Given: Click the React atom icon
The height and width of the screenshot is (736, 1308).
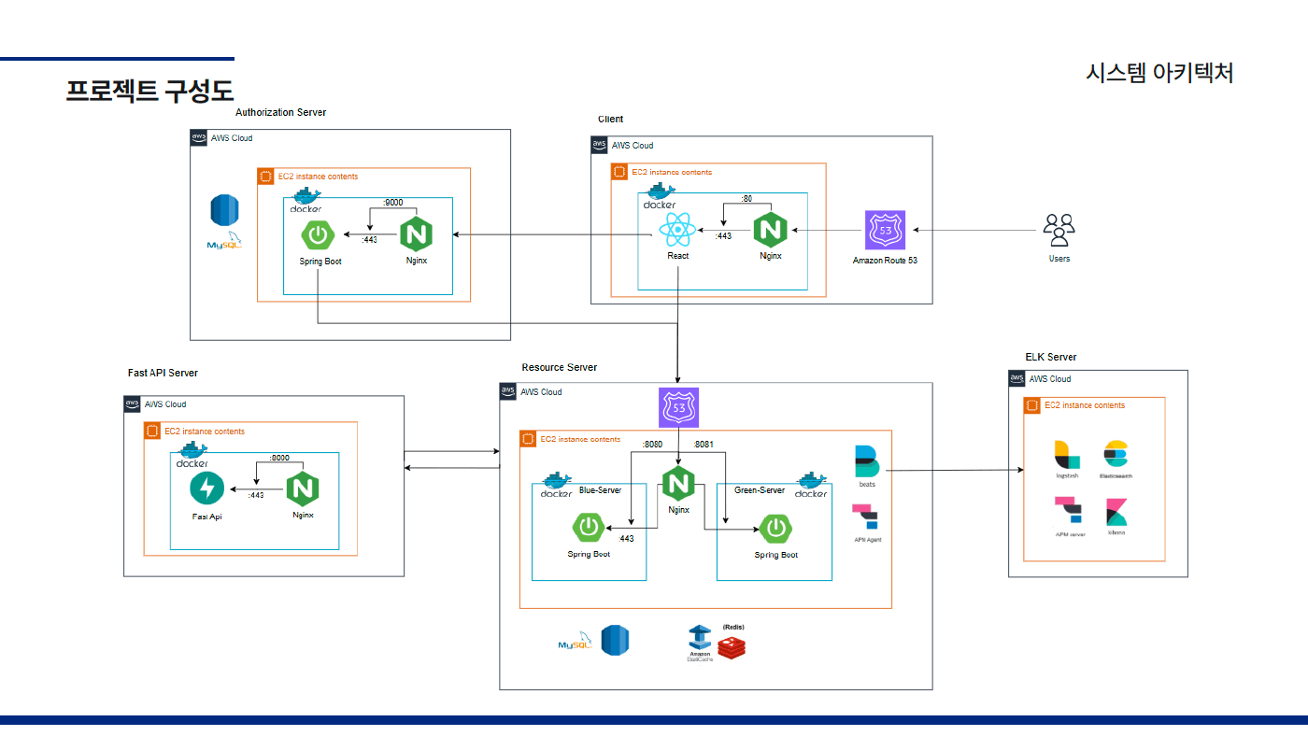Looking at the screenshot, I should click(x=675, y=230).
